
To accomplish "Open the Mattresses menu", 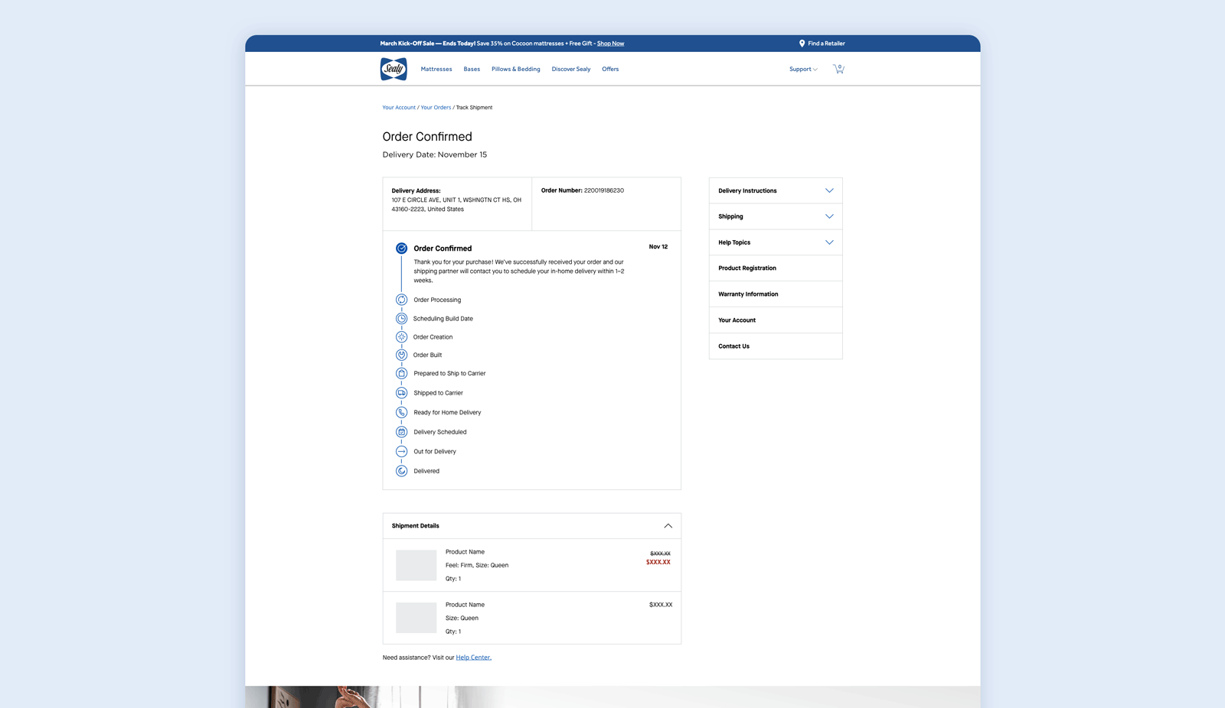I will 436,70.
